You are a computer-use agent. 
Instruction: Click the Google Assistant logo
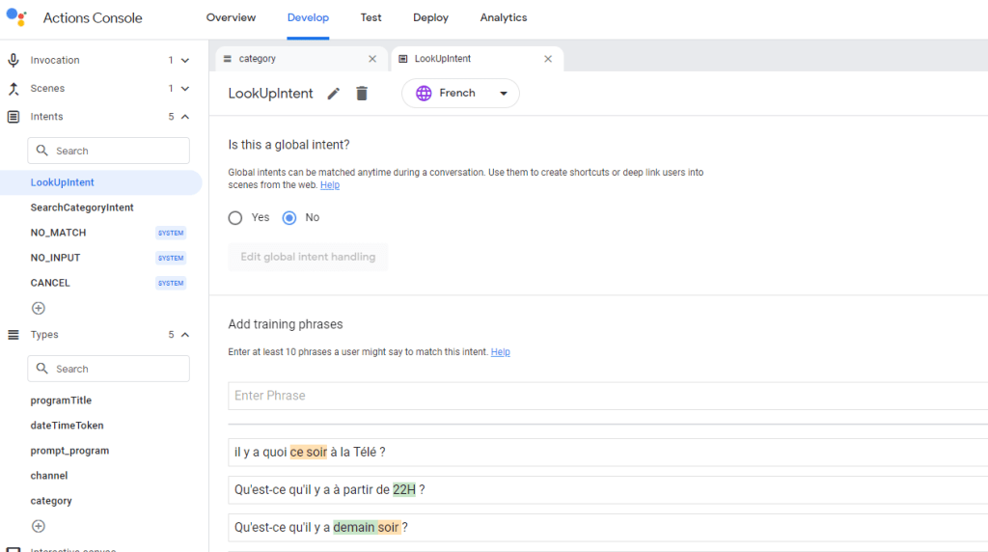pos(16,17)
